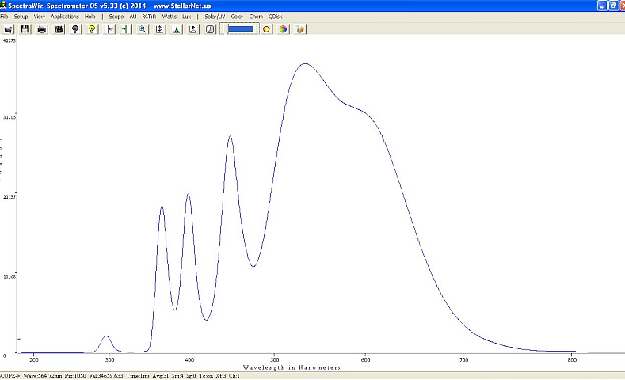Click the last colorful chart toolbar icon
This screenshot has height=380, width=625.
(x=299, y=29)
